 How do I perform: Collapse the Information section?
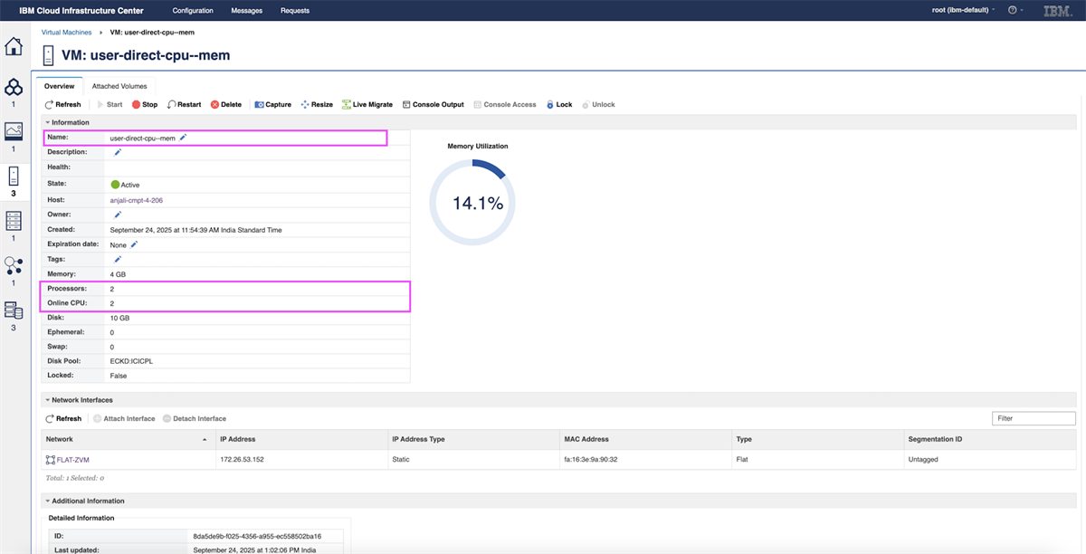pos(70,122)
